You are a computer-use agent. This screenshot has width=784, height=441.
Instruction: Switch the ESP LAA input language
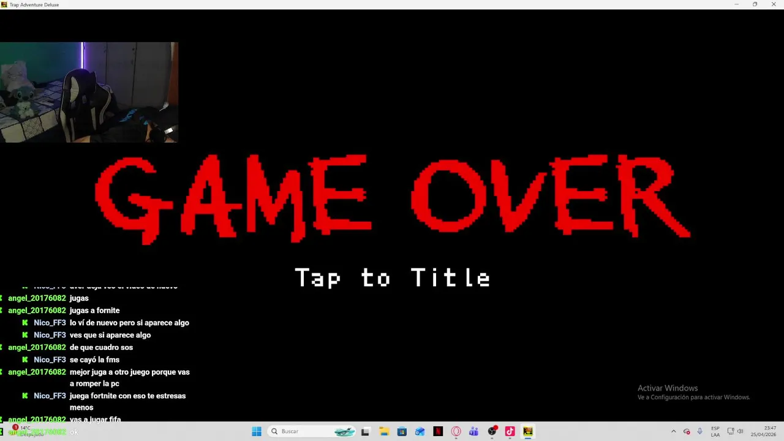click(715, 431)
